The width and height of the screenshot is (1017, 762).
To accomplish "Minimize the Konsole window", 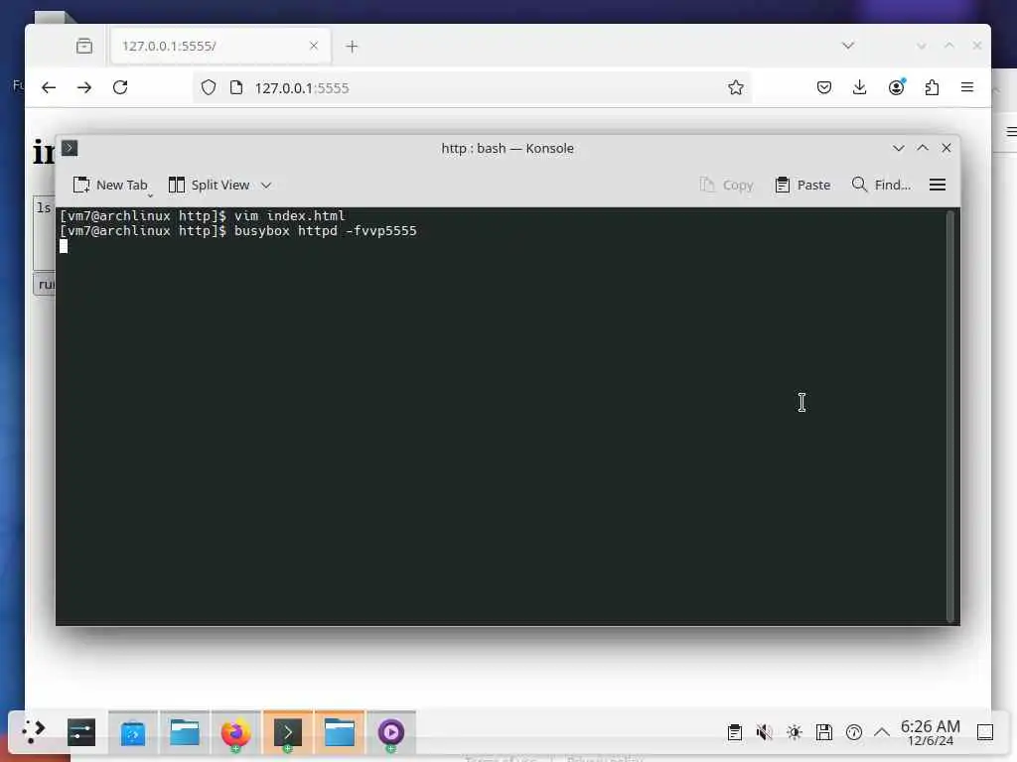I will [898, 149].
